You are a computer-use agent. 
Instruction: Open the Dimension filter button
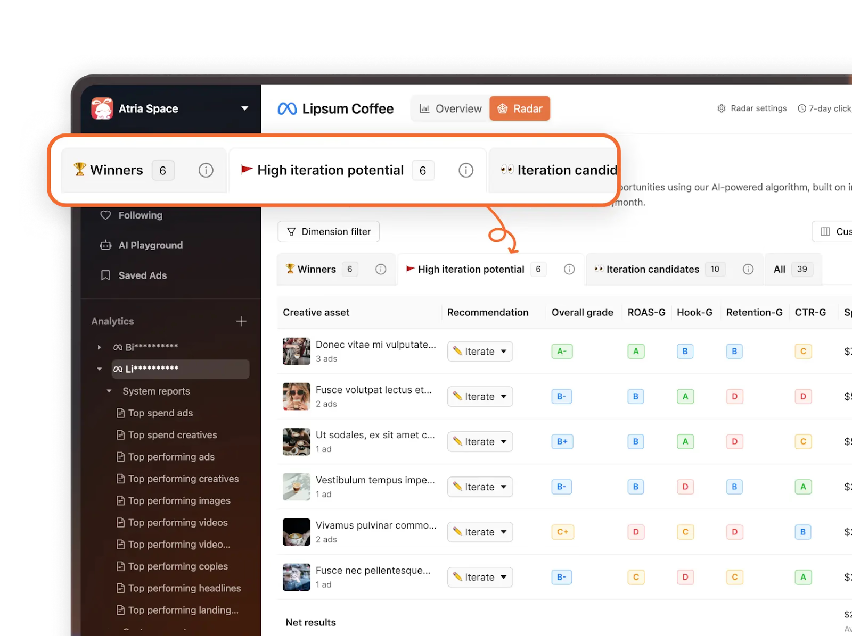pyautogui.click(x=329, y=232)
